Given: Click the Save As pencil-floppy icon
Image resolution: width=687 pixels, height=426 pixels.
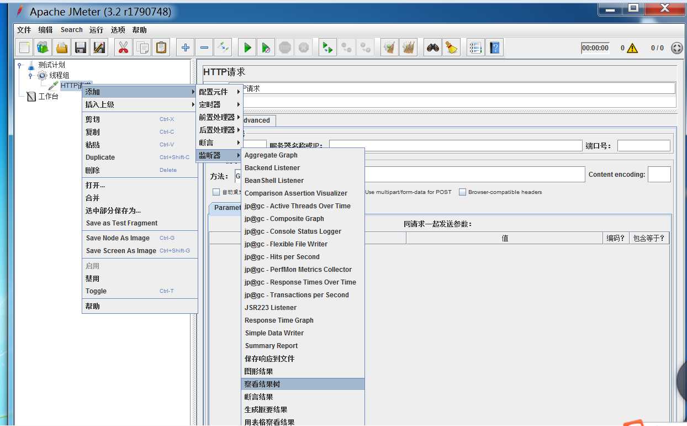Looking at the screenshot, I should 99,48.
